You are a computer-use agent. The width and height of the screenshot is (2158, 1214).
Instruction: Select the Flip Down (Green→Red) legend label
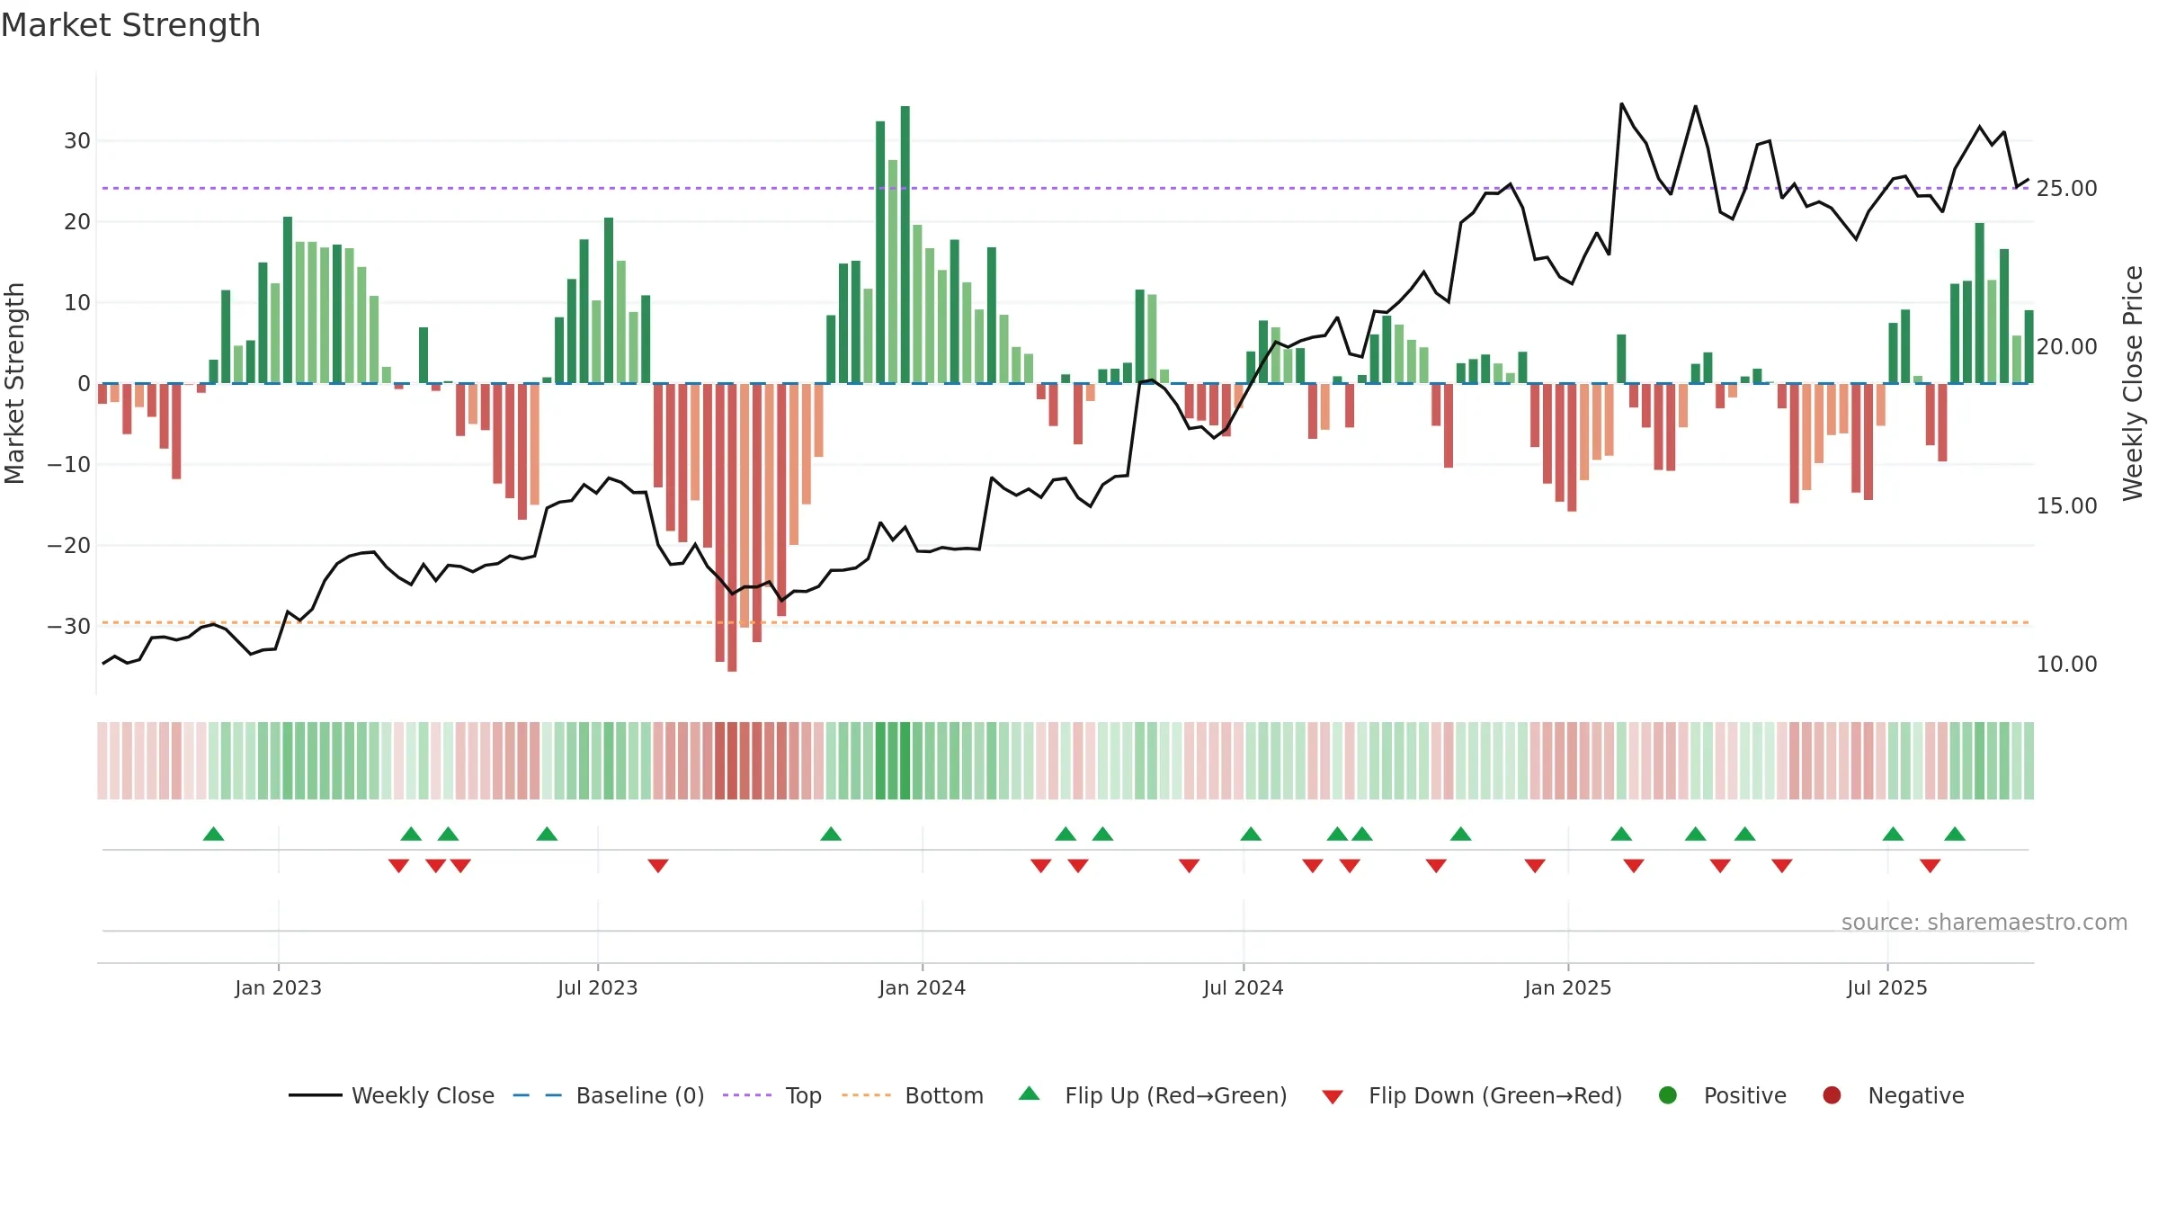point(1495,1096)
